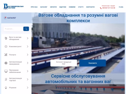Expand the Автоматизація торгівлі chevron
This screenshot has width=126, height=94.
pyautogui.click(x=28, y=79)
